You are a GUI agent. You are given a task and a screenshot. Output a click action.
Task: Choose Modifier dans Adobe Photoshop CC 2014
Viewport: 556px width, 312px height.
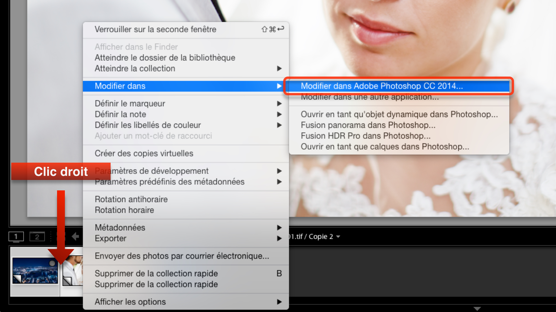pos(382,86)
